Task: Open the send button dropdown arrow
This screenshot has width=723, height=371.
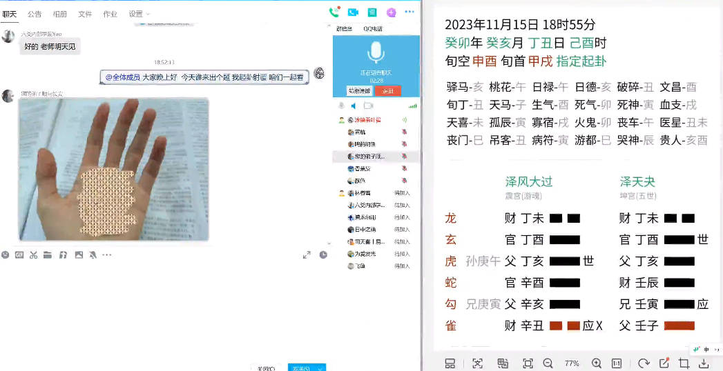Action: 320,368
